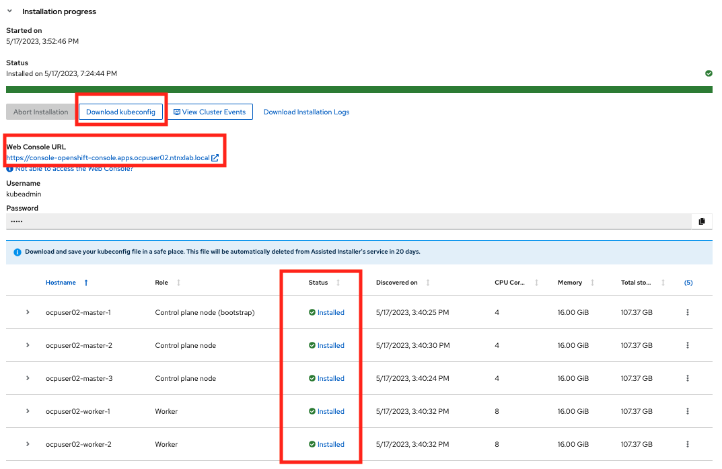
Task: Click sort icon on the Memory column
Action: (592, 283)
